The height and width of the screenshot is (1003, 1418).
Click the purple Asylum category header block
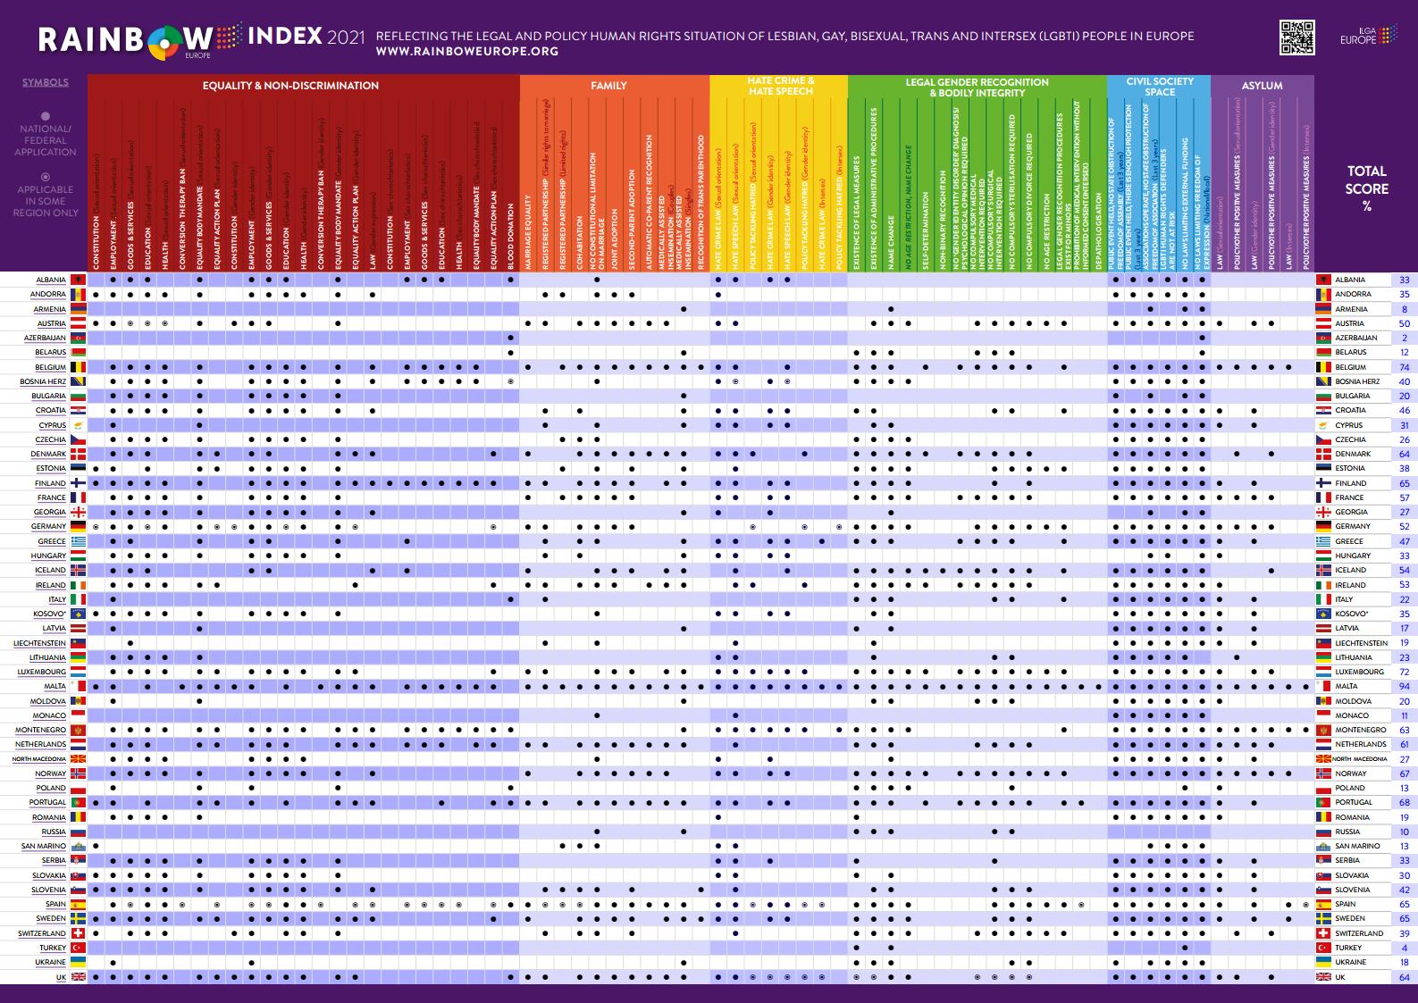(1262, 86)
